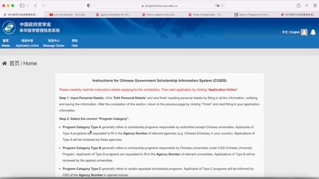This screenshot has height=179, width=319.
Task: Click the yellow minimize window button
Action: coord(8,5)
